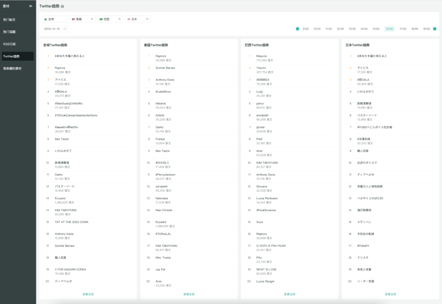This screenshot has width=442, height=304.
Task: Collapse the sidebar with the collapse icon
Action: 31,6
